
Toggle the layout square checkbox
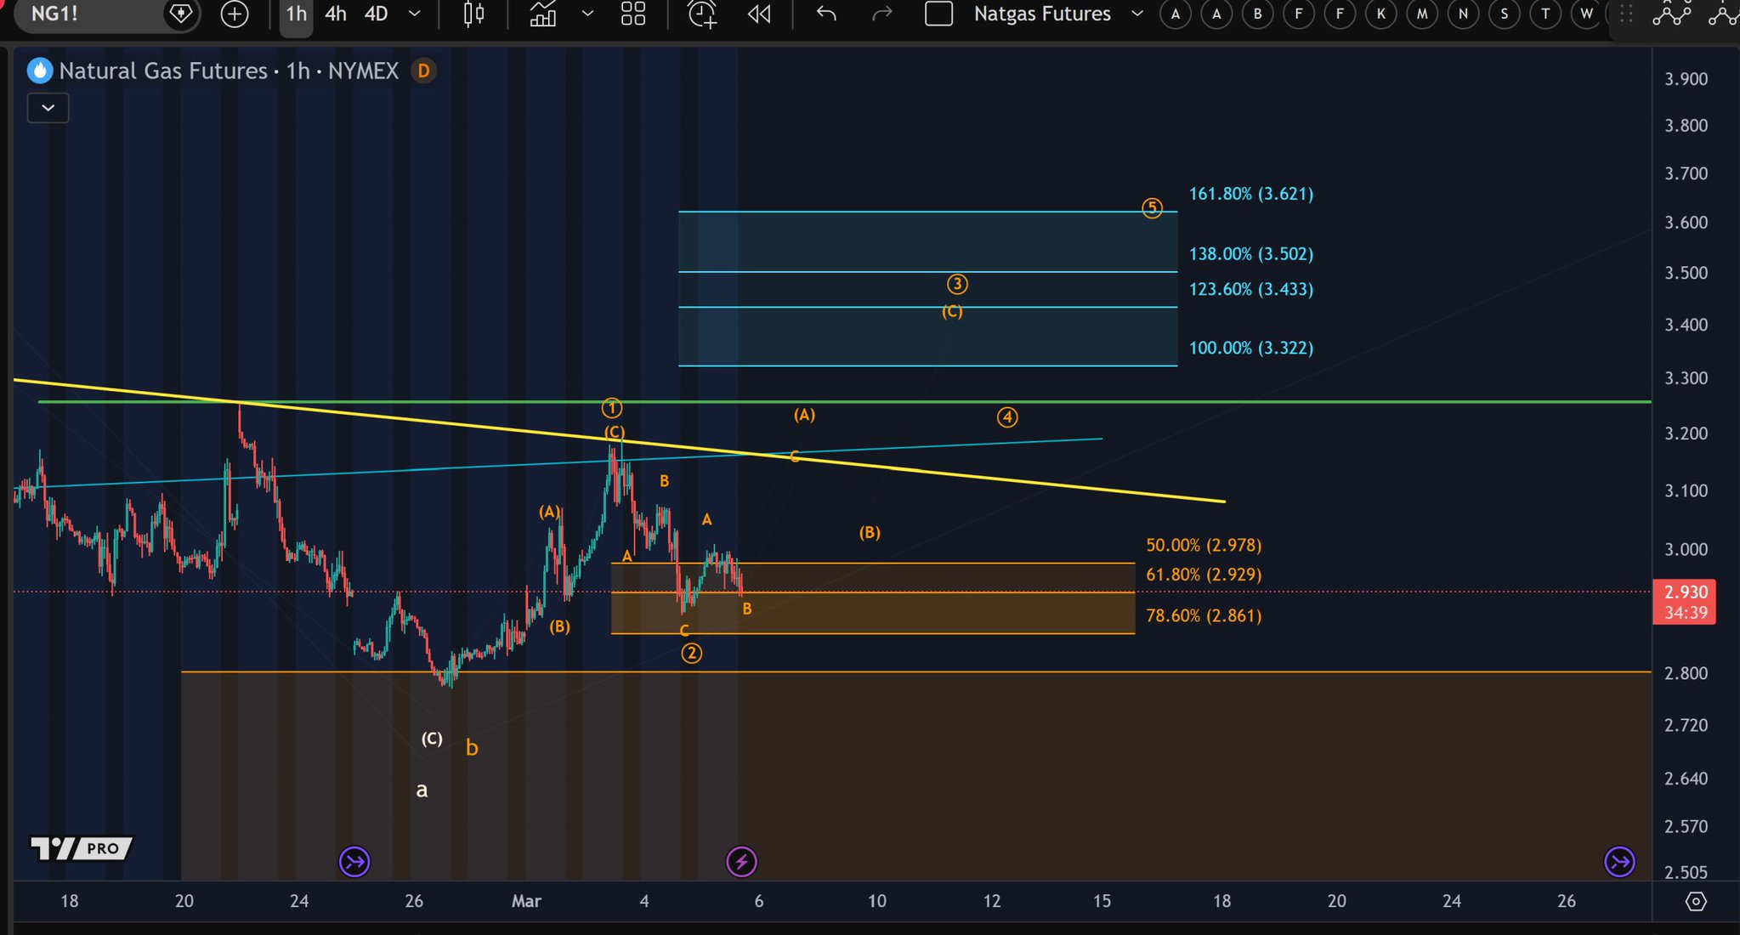pyautogui.click(x=938, y=14)
